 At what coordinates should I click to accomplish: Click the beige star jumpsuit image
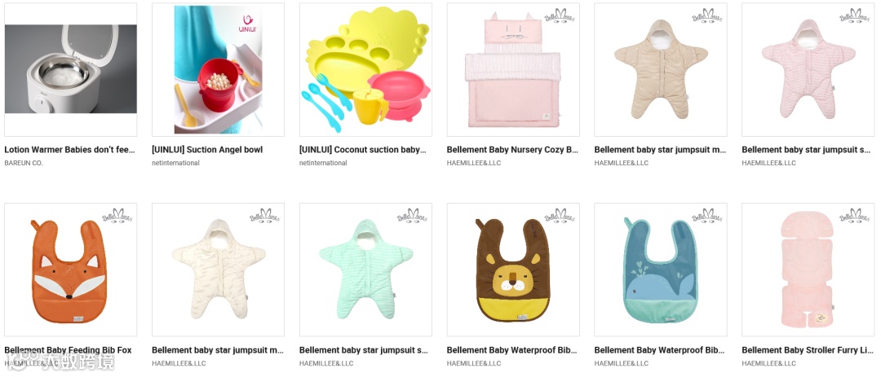pyautogui.click(x=661, y=69)
